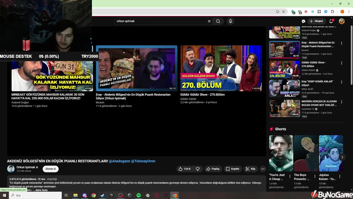The height and width of the screenshot is (199, 353).
Task: Open the Windows Start menu
Action: (4, 195)
